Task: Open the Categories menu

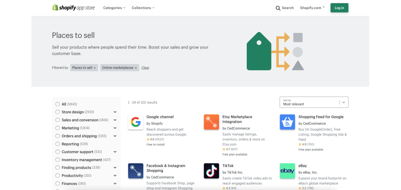Action: (x=114, y=8)
